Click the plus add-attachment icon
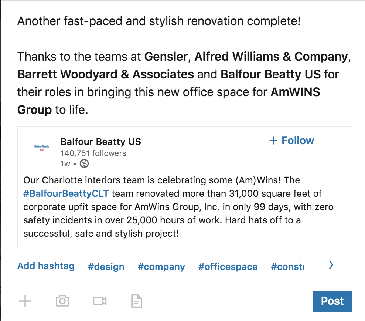 25,301
